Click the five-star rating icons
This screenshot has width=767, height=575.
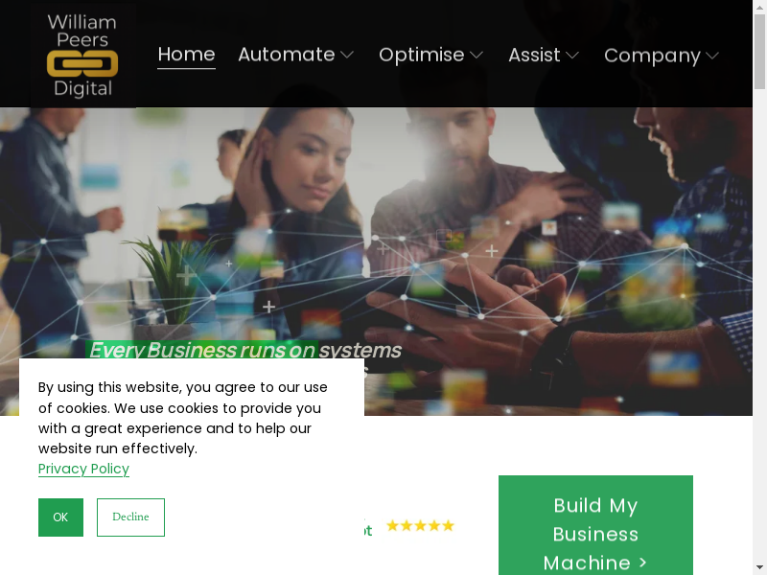click(x=420, y=525)
